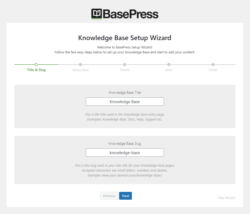Click the Next button
The image size is (250, 214).
pos(125,196)
